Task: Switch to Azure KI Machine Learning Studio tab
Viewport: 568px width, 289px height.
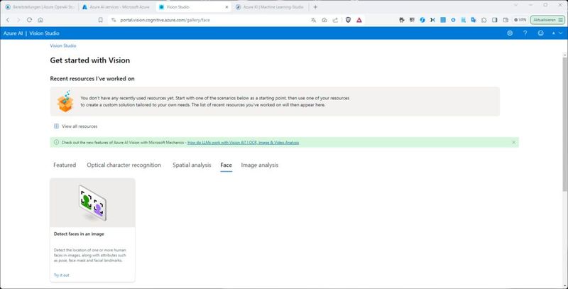Action: pyautogui.click(x=271, y=7)
